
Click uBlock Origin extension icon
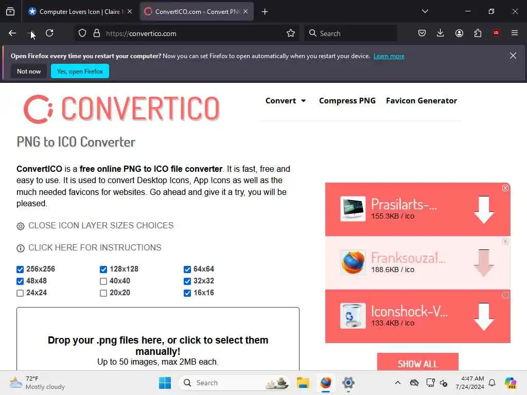tap(496, 33)
